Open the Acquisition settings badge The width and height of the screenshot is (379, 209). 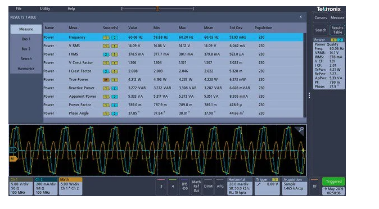tap(295, 186)
